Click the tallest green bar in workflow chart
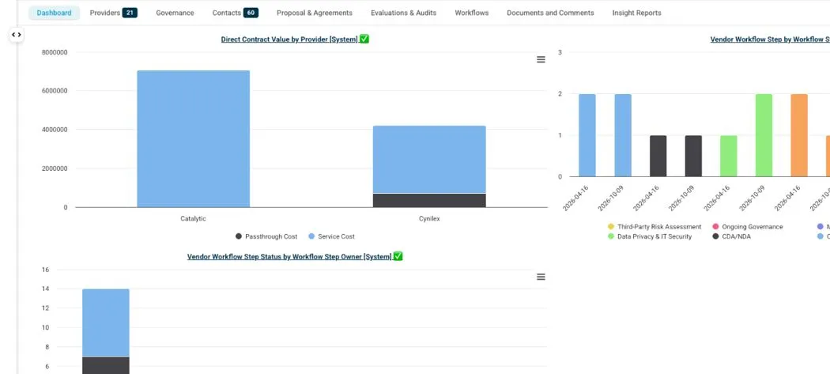This screenshot has height=374, width=830. [764, 135]
